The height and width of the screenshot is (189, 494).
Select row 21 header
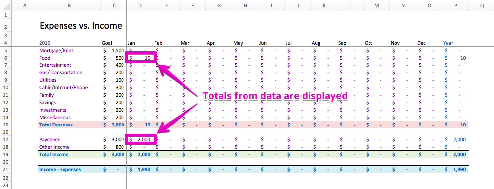tap(6, 170)
